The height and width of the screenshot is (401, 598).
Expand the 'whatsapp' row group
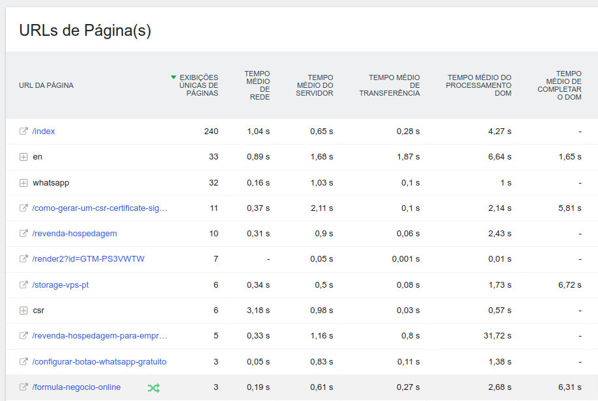[x=23, y=182]
